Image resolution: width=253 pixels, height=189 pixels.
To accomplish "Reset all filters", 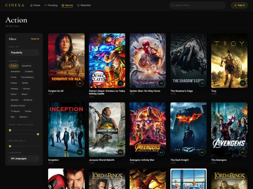I will [x=35, y=39].
